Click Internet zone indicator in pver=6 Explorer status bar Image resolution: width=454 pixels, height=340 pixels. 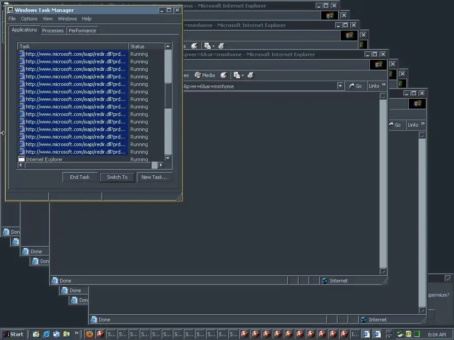(334, 281)
